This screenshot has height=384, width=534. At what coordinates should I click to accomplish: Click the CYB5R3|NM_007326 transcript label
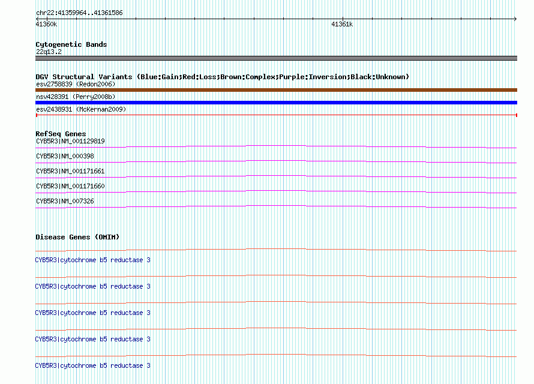[65, 201]
